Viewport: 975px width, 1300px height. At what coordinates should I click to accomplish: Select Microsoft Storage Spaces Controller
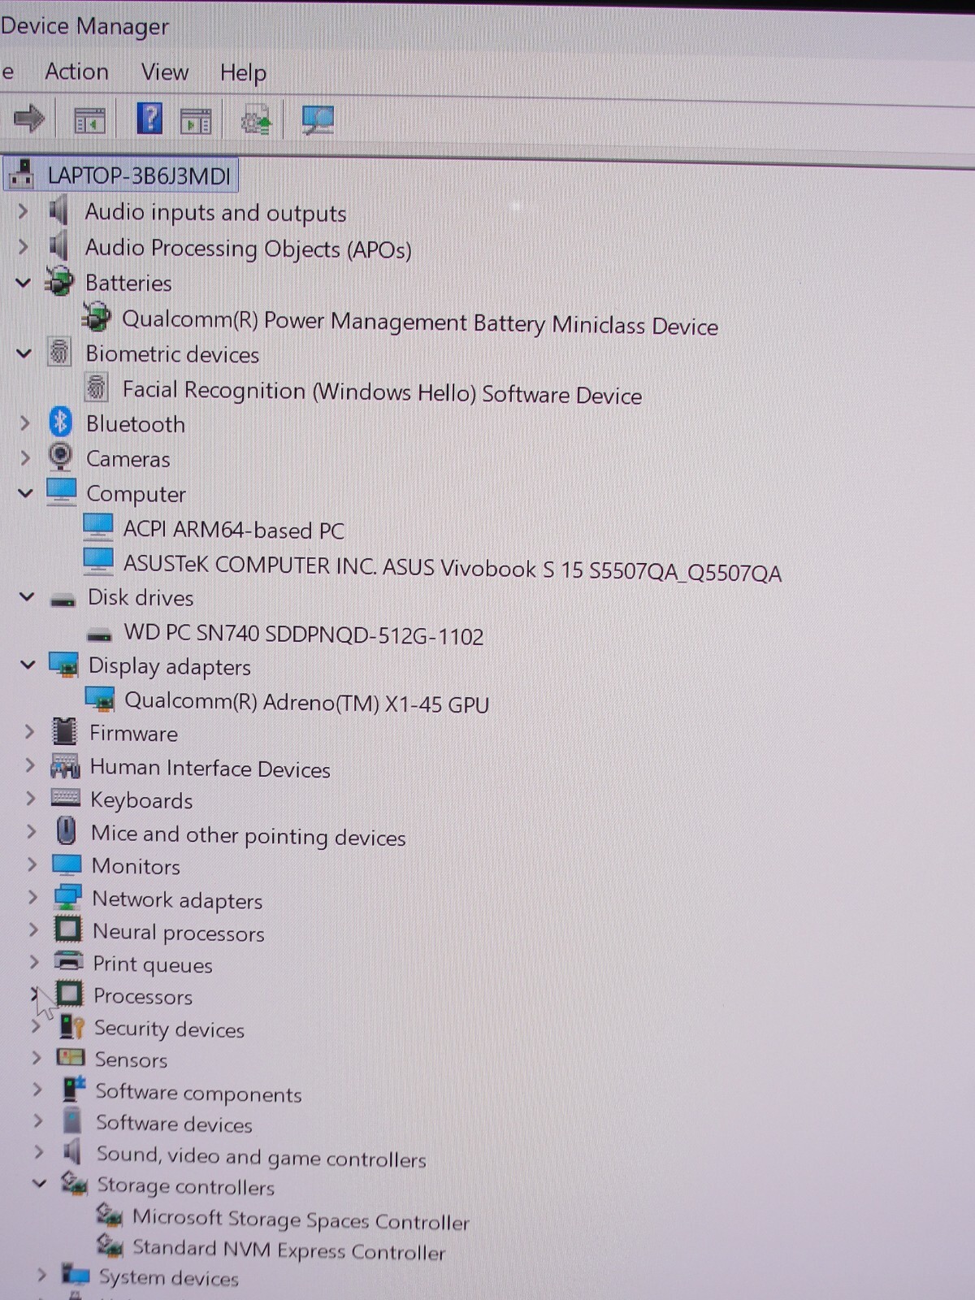click(x=301, y=1219)
